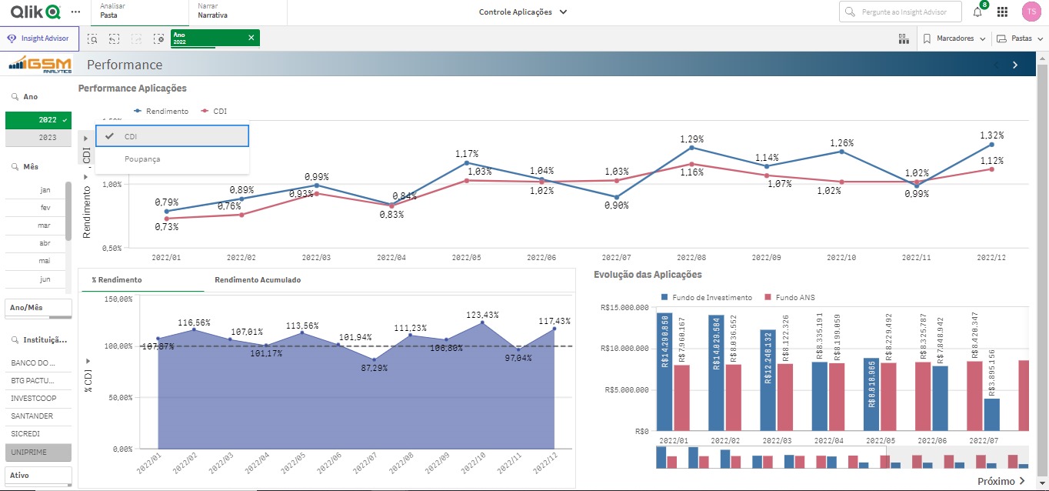This screenshot has height=491, width=1049.
Task: Remove the Ano 2022 selection chip
Action: click(251, 38)
